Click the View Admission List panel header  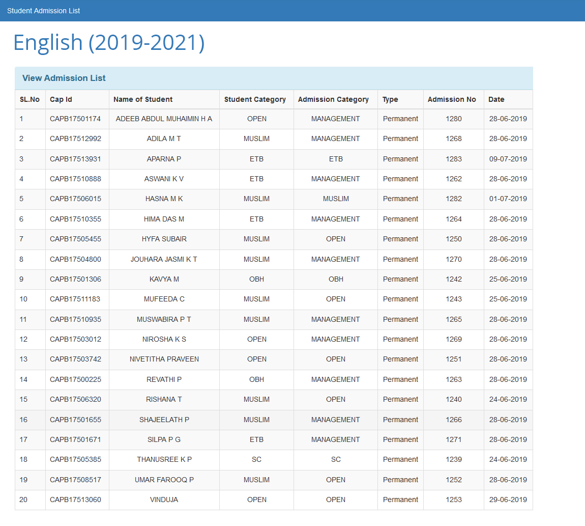[64, 78]
